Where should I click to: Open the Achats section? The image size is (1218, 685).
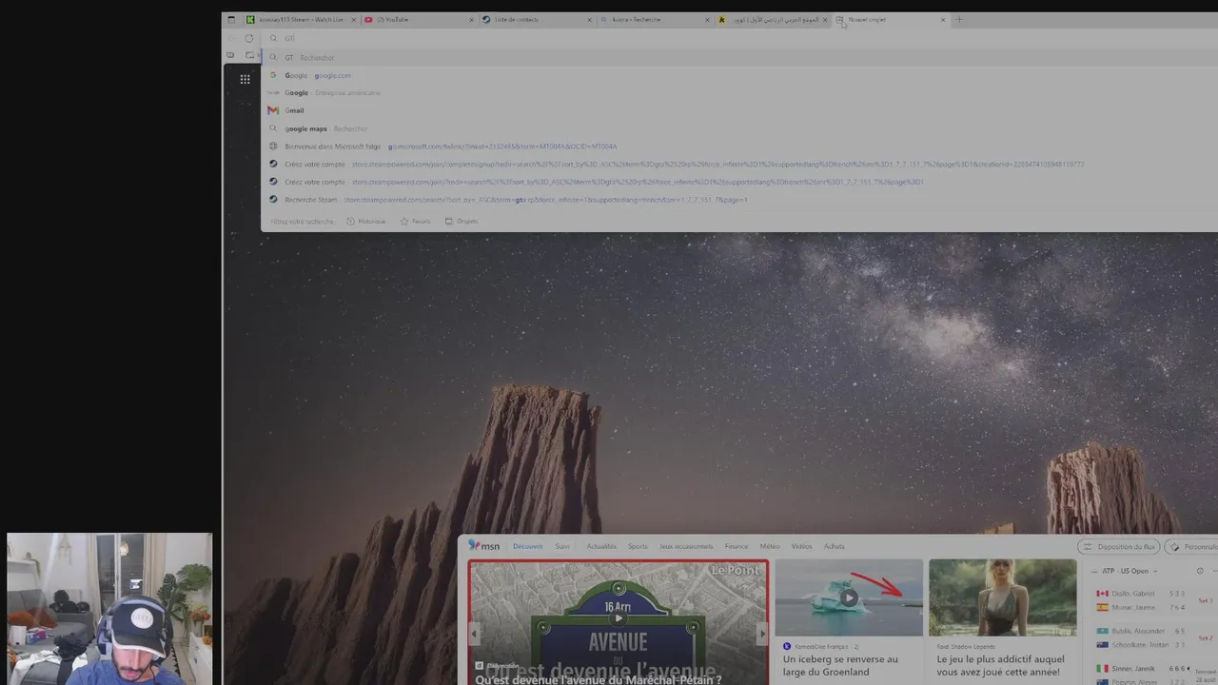(835, 546)
